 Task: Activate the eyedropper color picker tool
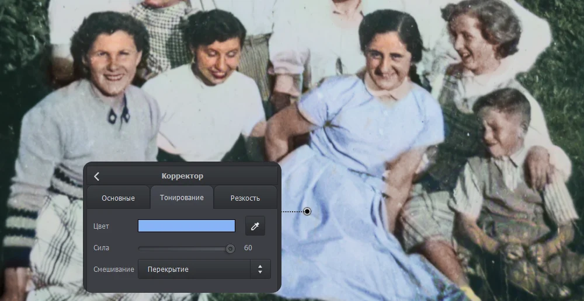(255, 226)
